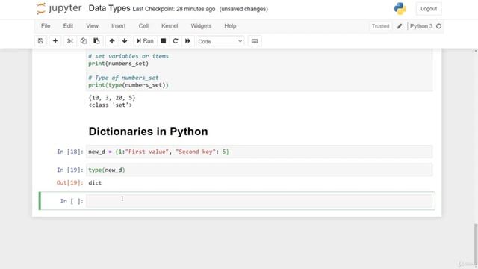
Task: Open the Insert menu
Action: [119, 26]
